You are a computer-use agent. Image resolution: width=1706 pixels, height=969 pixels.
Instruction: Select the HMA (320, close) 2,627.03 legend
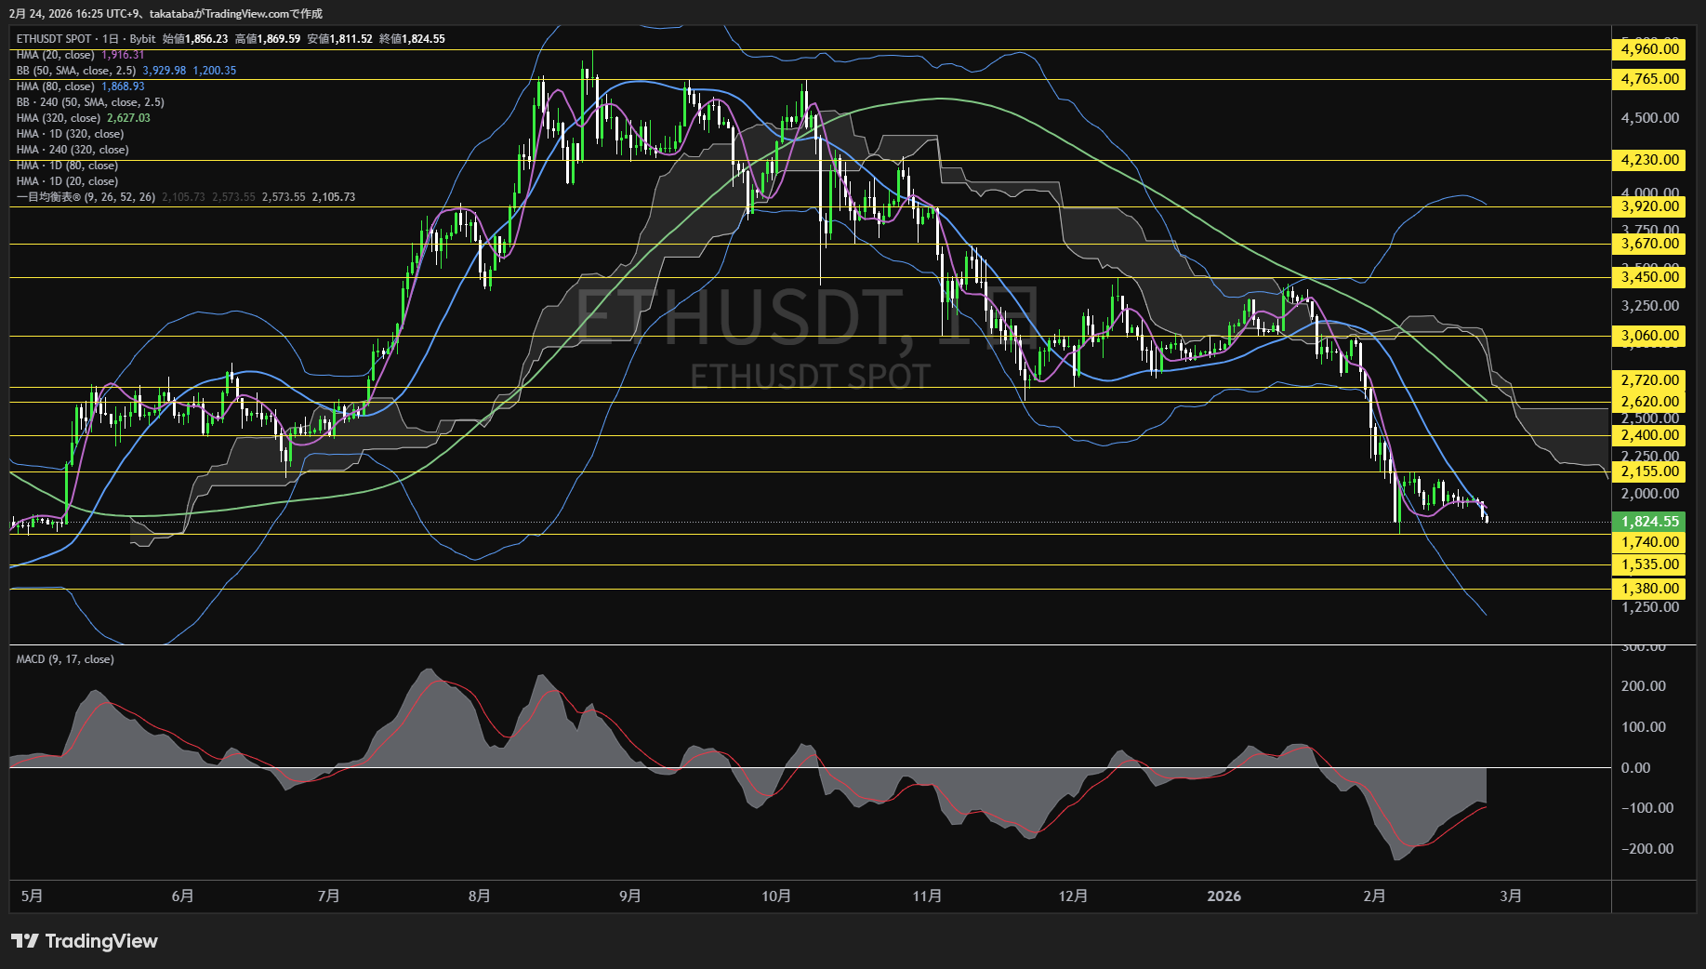coord(82,118)
